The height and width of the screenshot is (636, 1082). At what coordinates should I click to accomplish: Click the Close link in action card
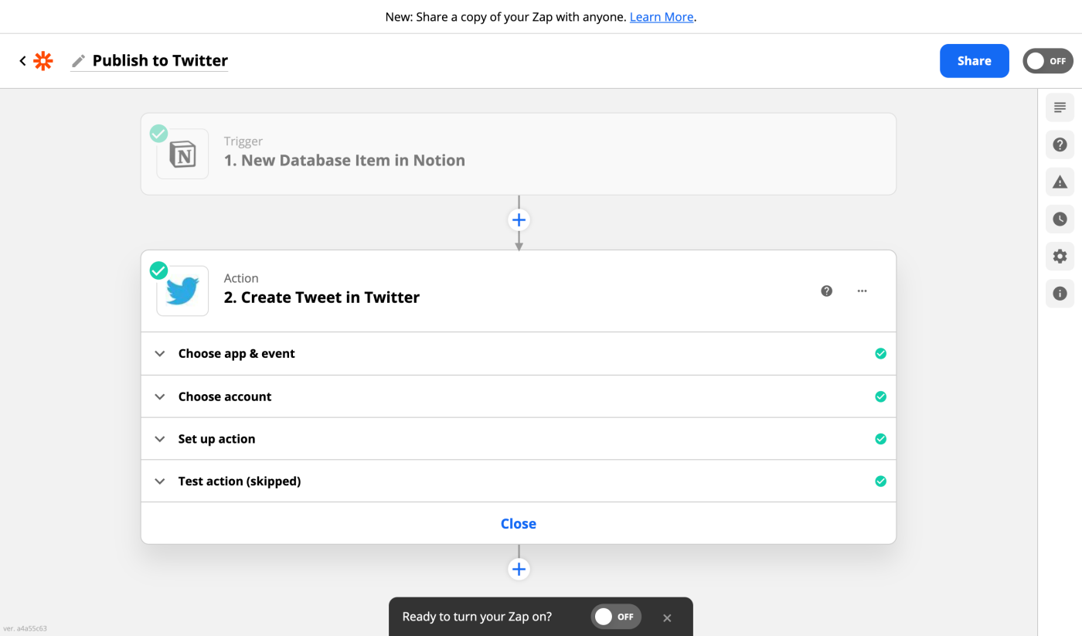coord(519,524)
